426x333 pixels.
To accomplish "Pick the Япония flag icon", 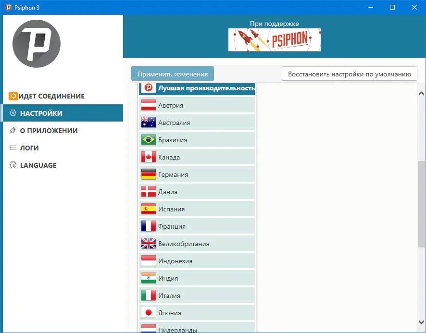I will [148, 313].
